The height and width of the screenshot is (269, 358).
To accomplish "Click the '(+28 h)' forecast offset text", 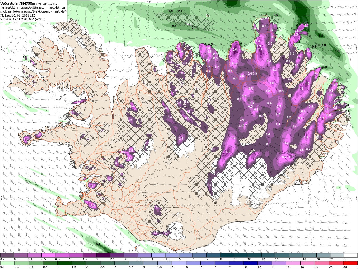I will (x=41, y=20).
